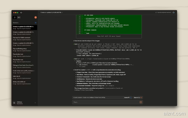Image resolution: width=188 pixels, height=118 pixels.
Task: Select the Hello World session
Action: point(17,76)
